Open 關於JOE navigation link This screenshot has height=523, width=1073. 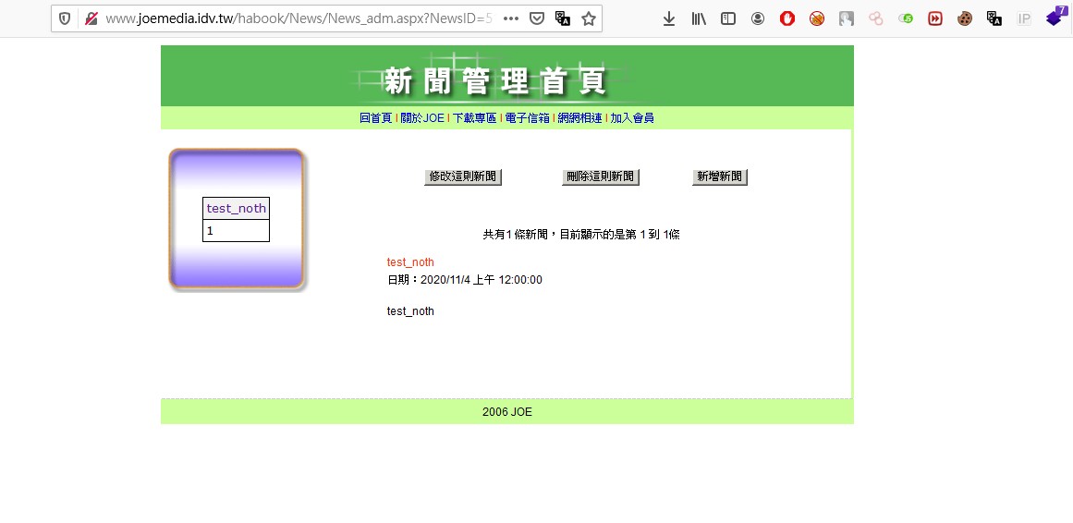[422, 118]
